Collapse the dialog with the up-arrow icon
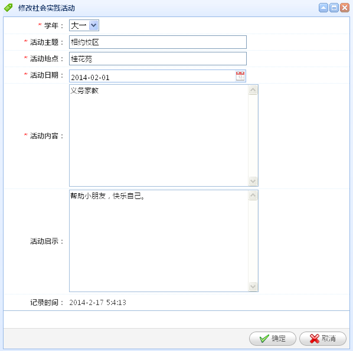The width and height of the screenshot is (353, 351). pyautogui.click(x=323, y=8)
